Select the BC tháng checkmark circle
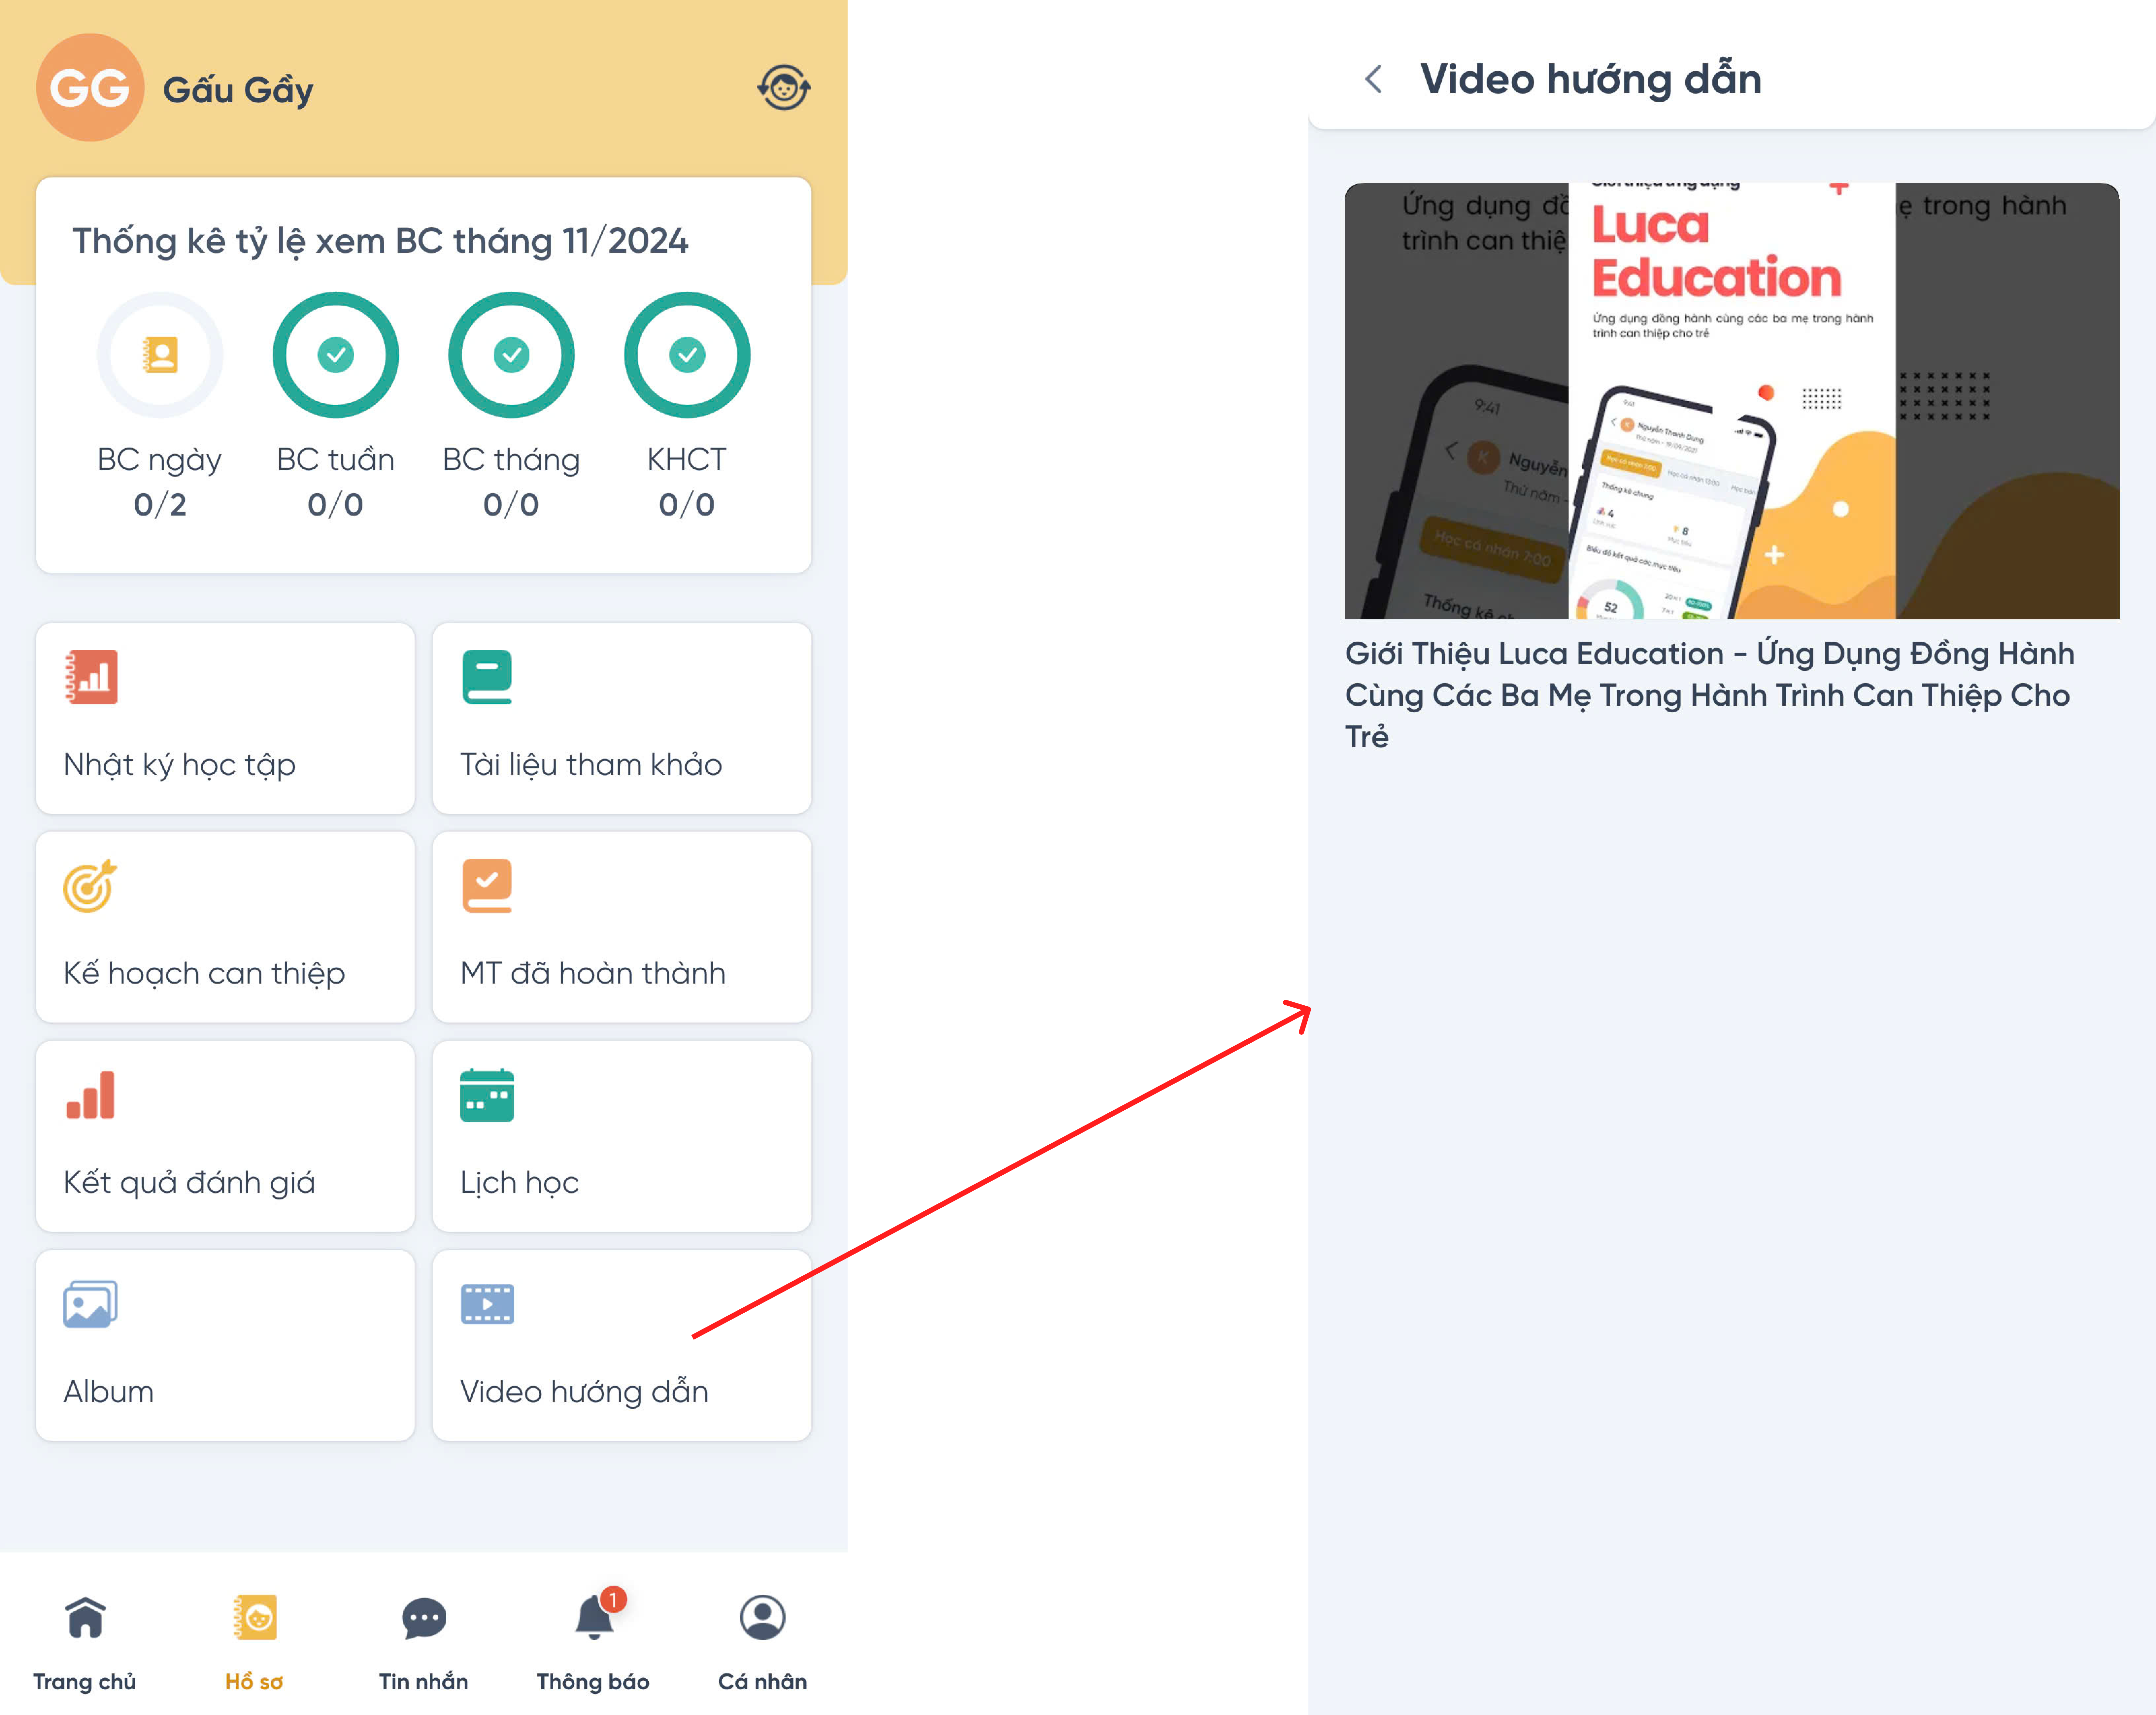2156x1715 pixels. [511, 355]
